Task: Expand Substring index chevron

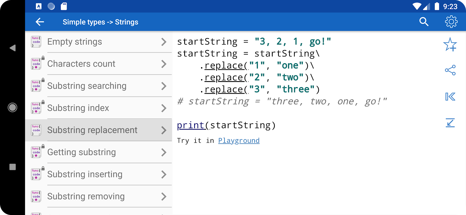Action: tap(164, 108)
